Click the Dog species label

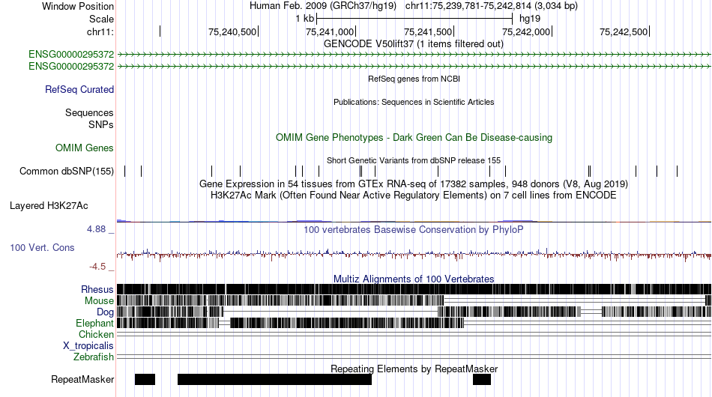(105, 312)
